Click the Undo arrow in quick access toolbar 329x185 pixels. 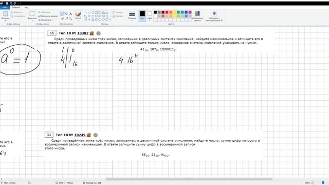pyautogui.click(x=11, y=4)
